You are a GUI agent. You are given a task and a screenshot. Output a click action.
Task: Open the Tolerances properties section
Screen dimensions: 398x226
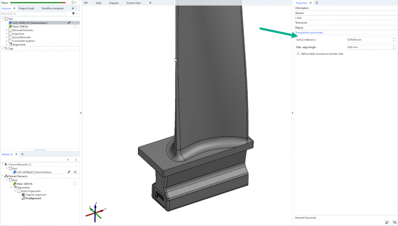[301, 23]
